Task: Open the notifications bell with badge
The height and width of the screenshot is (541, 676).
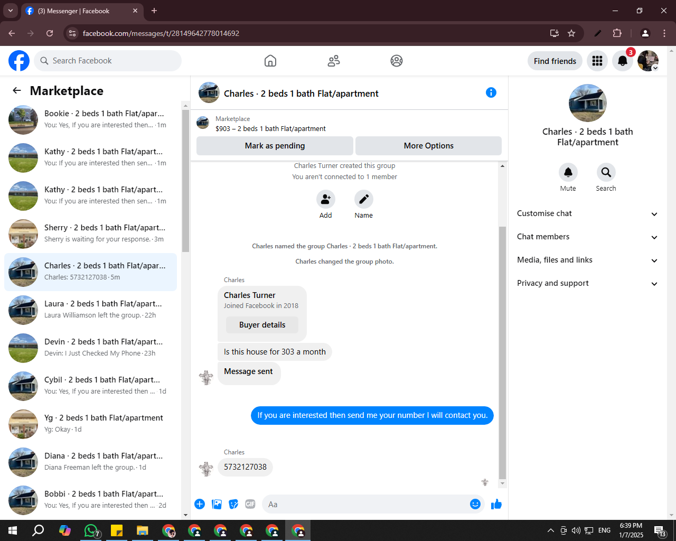Action: pyautogui.click(x=623, y=61)
